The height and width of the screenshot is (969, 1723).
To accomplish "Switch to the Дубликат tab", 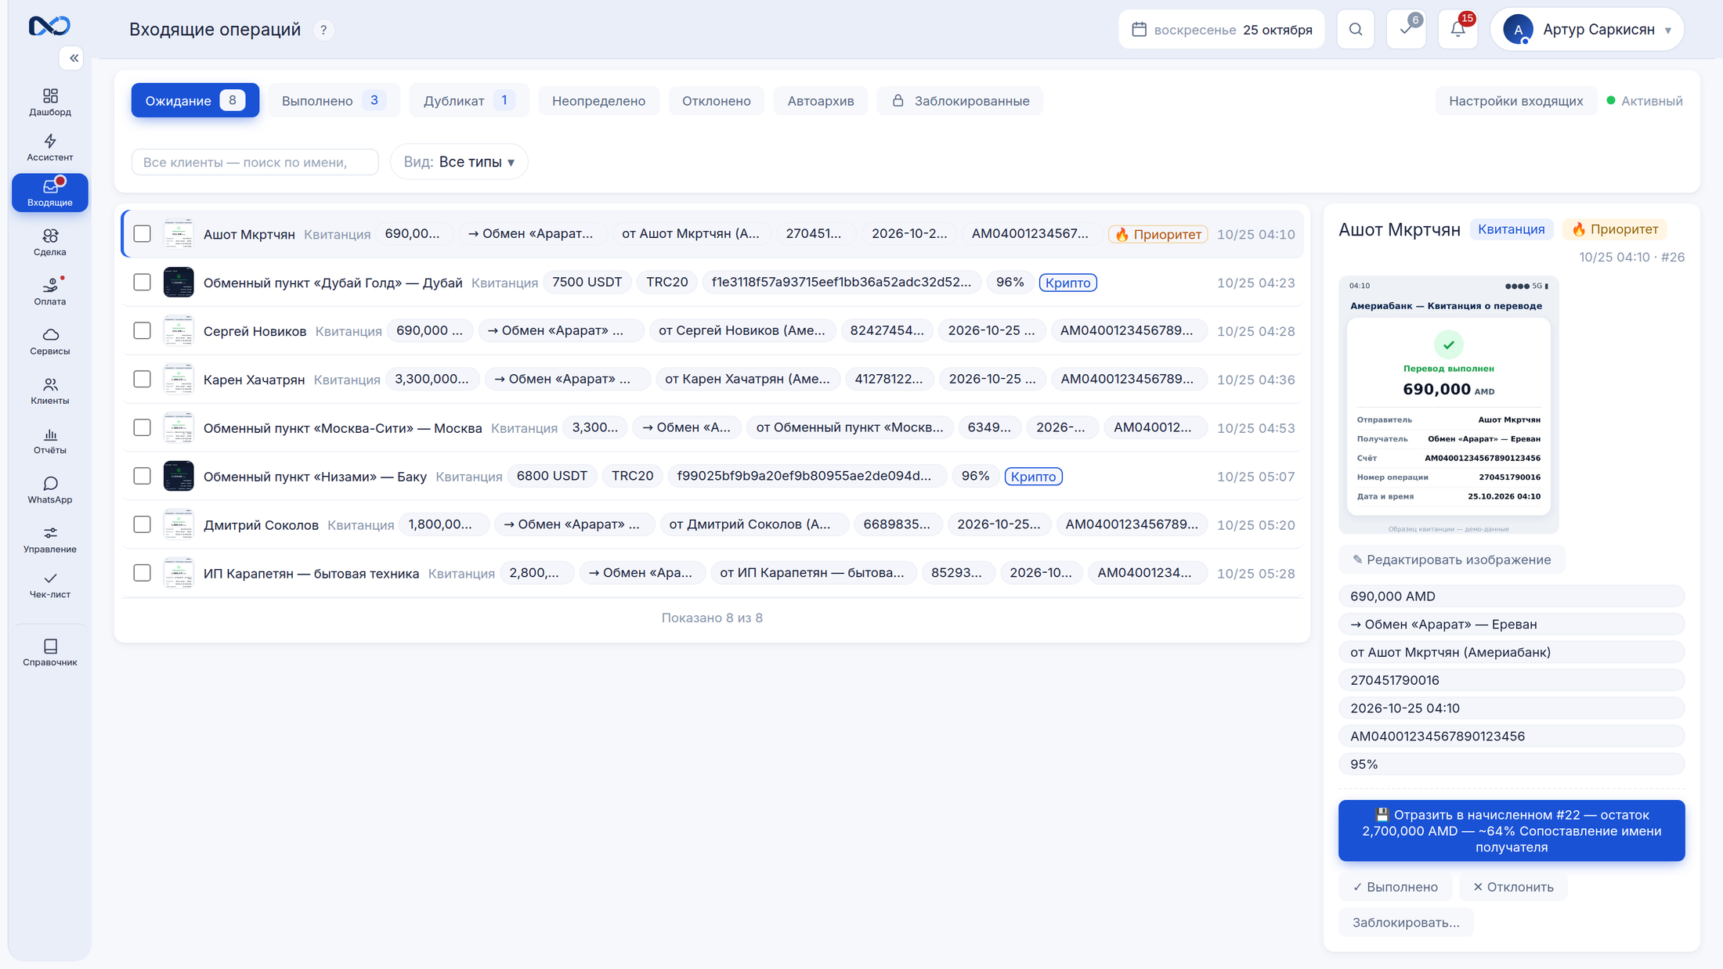I will click(469, 101).
